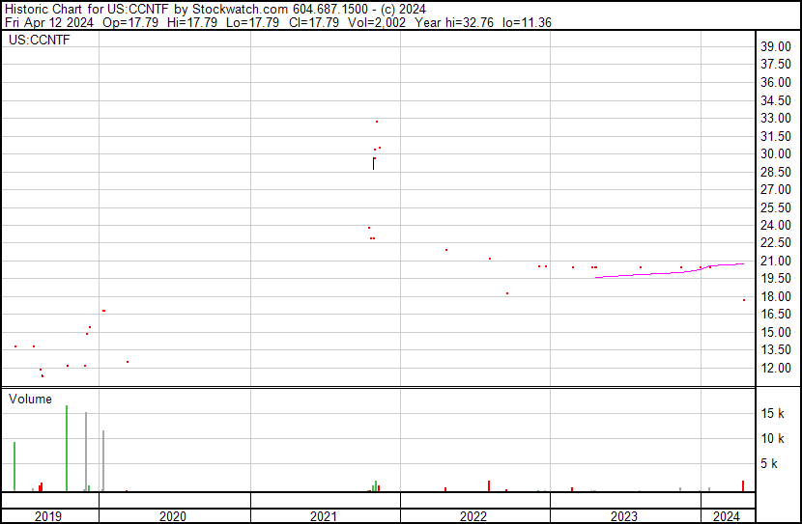Click the 24.00 price axis label
This screenshot has width=802, height=524.
click(x=776, y=225)
